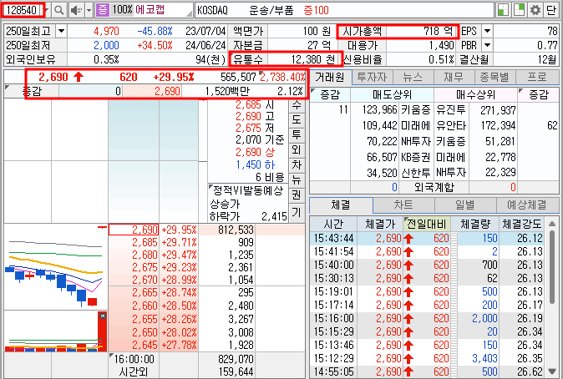Click the 매수상위 column header
This screenshot has width=563, height=379.
(475, 95)
